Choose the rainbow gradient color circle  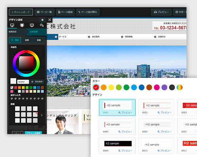180,87
